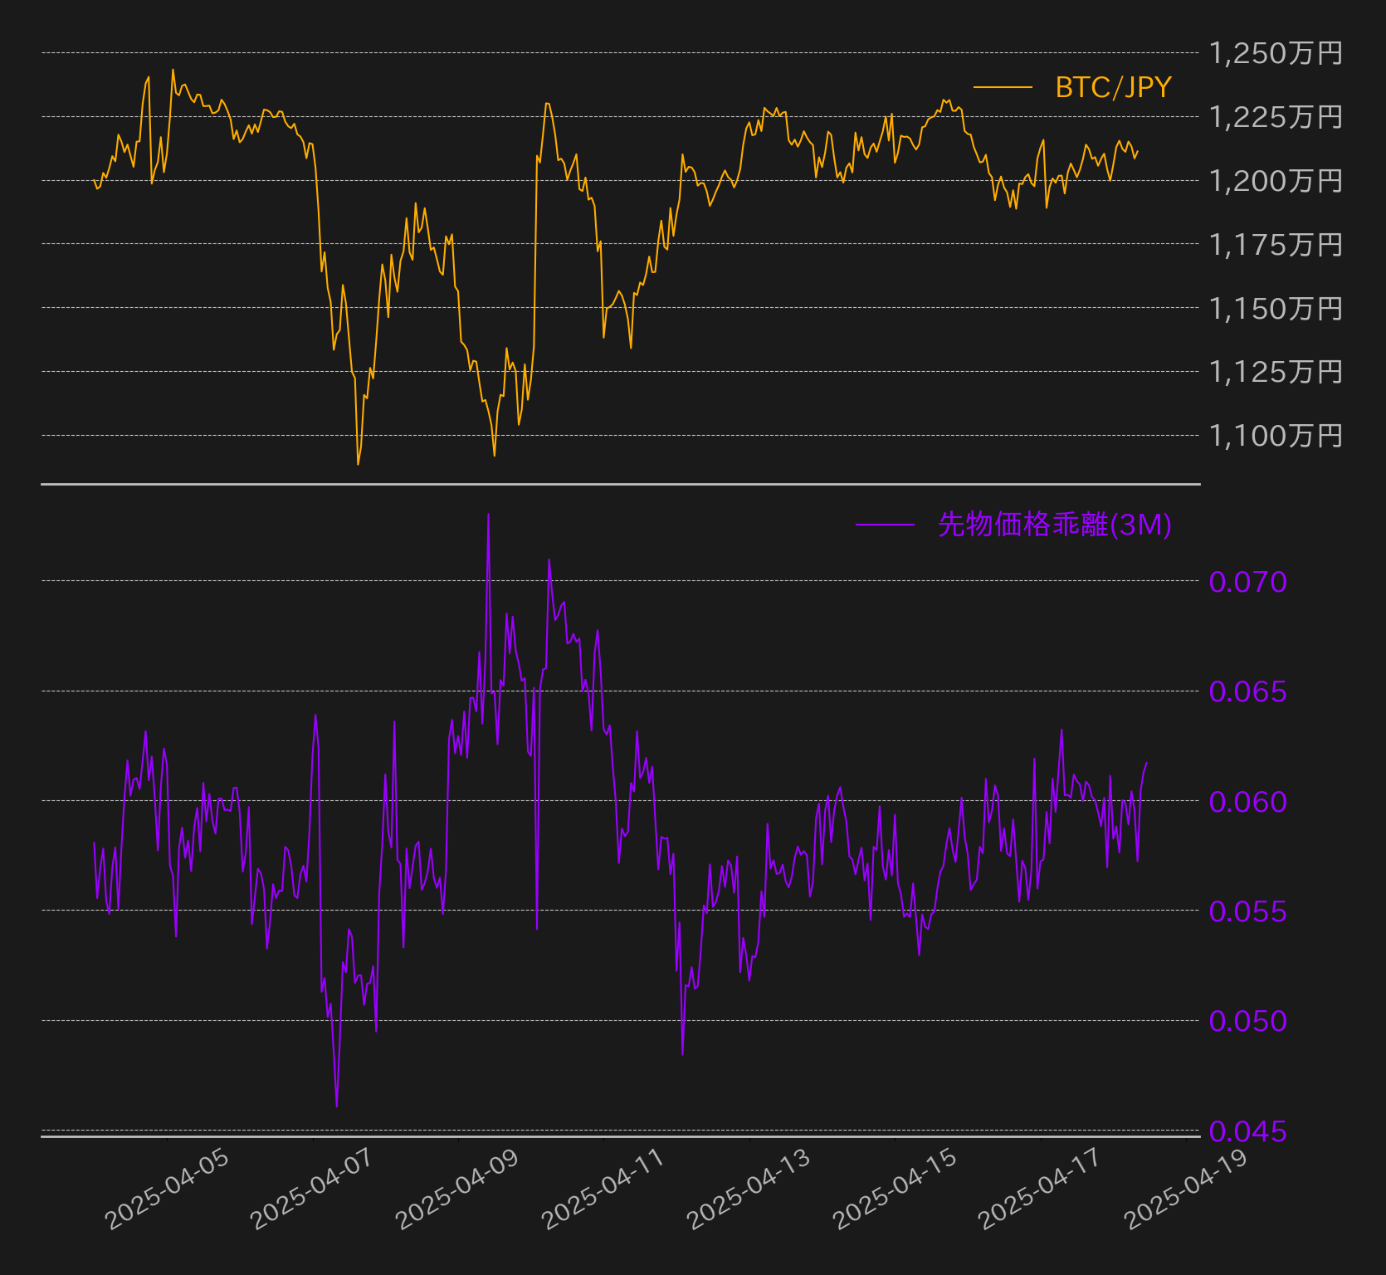Click the 2025-04-13 date label

tap(749, 1189)
